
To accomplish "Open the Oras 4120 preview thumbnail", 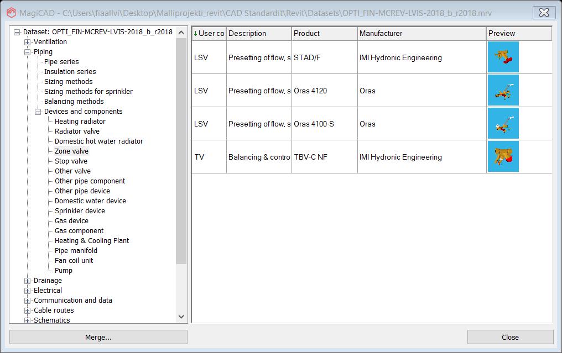I will point(503,90).
